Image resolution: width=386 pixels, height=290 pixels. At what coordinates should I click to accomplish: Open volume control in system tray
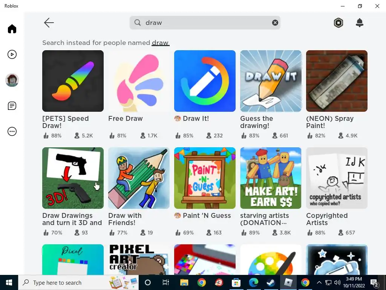click(337, 282)
